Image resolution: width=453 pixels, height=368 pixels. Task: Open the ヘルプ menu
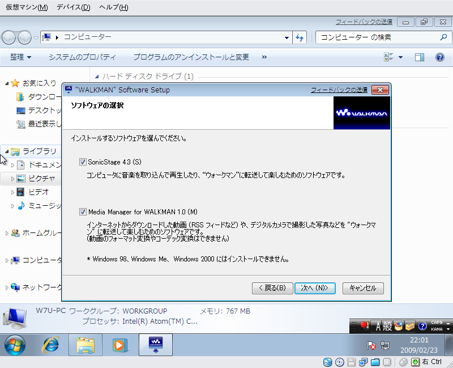tap(114, 7)
